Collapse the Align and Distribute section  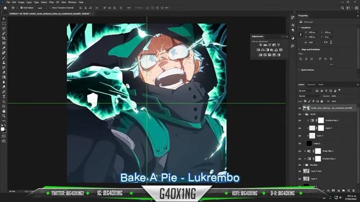pyautogui.click(x=299, y=49)
